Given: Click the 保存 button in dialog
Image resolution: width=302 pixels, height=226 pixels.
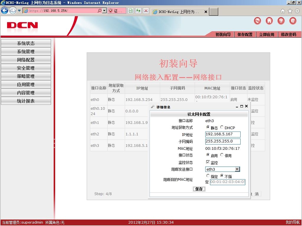Looking at the screenshot, I should click(x=199, y=189).
